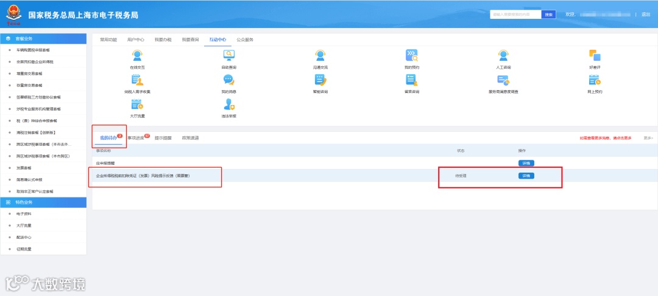This screenshot has height=296, width=658.
Task: Click the 待受理 status cell
Action: pos(461,176)
